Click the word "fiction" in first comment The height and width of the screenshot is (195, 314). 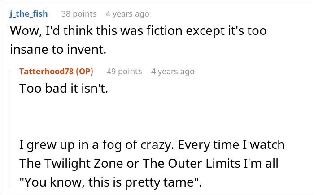tap(164, 31)
